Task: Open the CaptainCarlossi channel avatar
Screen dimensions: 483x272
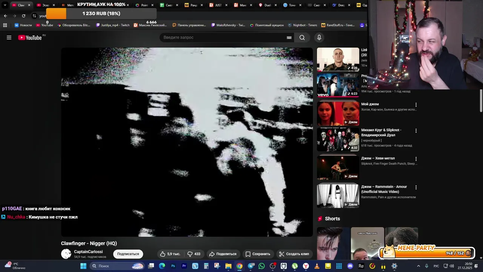Action: click(x=66, y=254)
